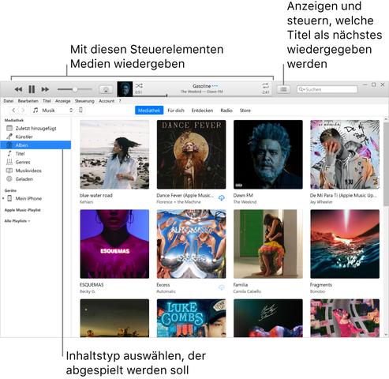Click the song progress bar

click(202, 96)
